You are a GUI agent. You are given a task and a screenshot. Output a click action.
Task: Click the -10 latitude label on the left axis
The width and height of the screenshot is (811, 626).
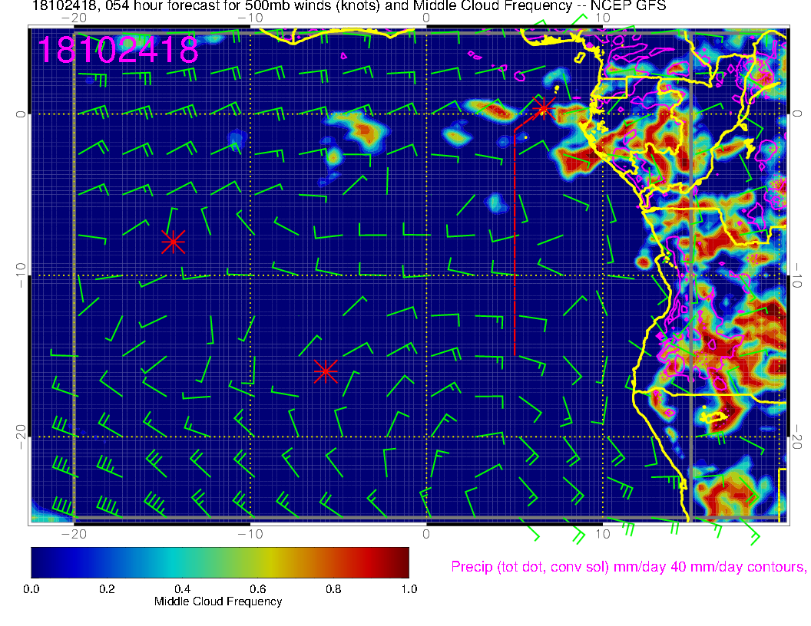20,275
